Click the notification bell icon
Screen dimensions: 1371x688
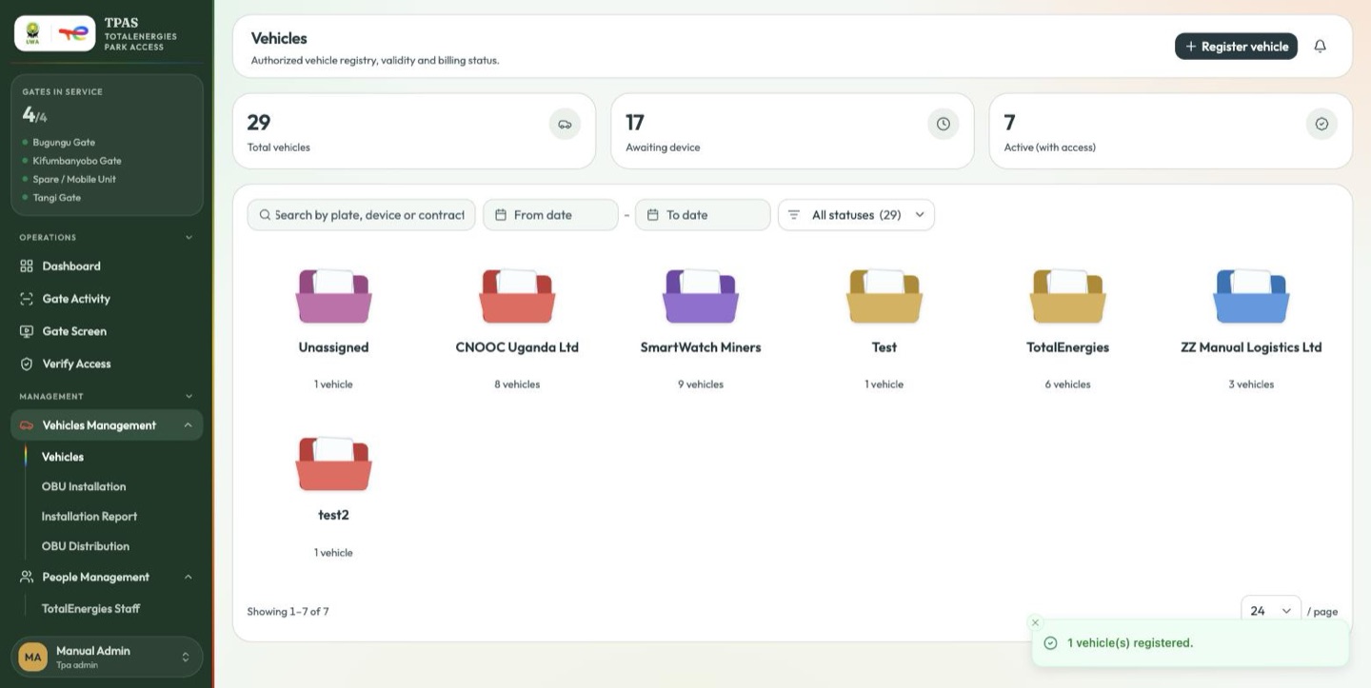tap(1320, 46)
